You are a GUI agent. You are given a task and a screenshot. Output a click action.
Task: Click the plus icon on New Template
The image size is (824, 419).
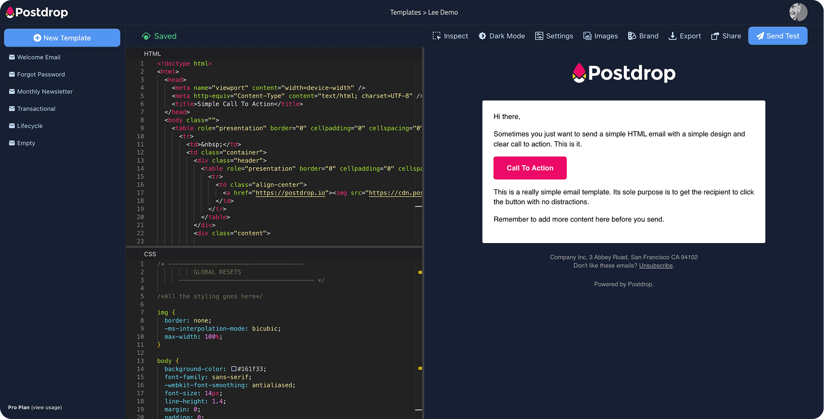[x=37, y=38]
